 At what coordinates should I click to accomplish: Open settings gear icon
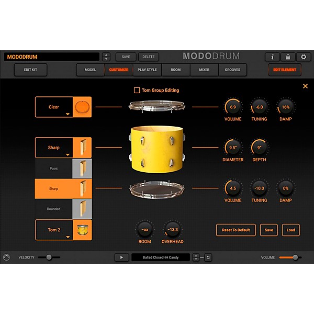[304, 57]
